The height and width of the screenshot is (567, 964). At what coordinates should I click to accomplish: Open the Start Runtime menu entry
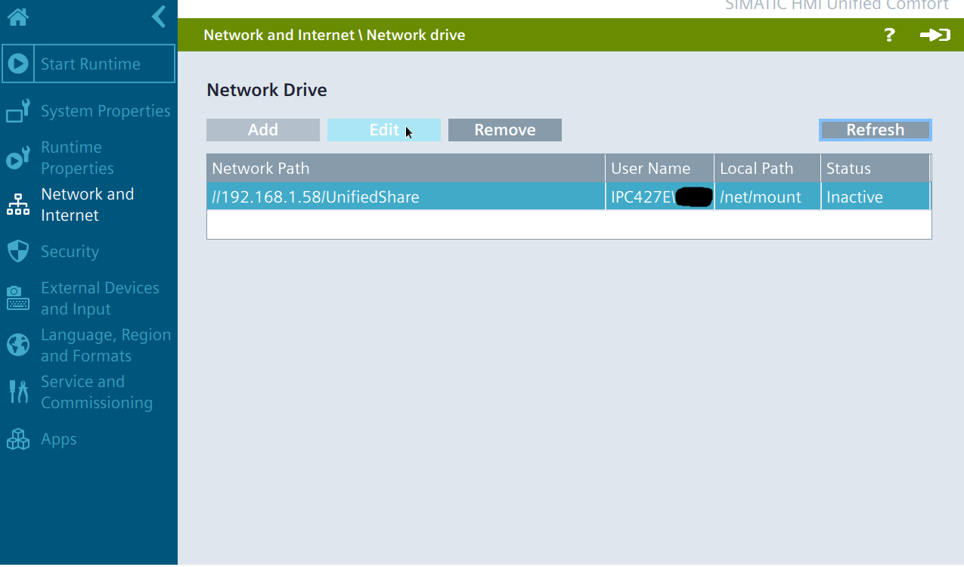(x=90, y=64)
